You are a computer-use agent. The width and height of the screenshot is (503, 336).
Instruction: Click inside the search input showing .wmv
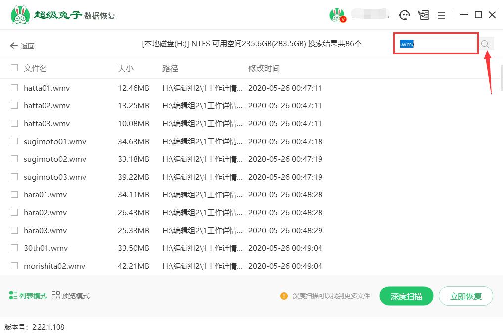[x=435, y=44]
